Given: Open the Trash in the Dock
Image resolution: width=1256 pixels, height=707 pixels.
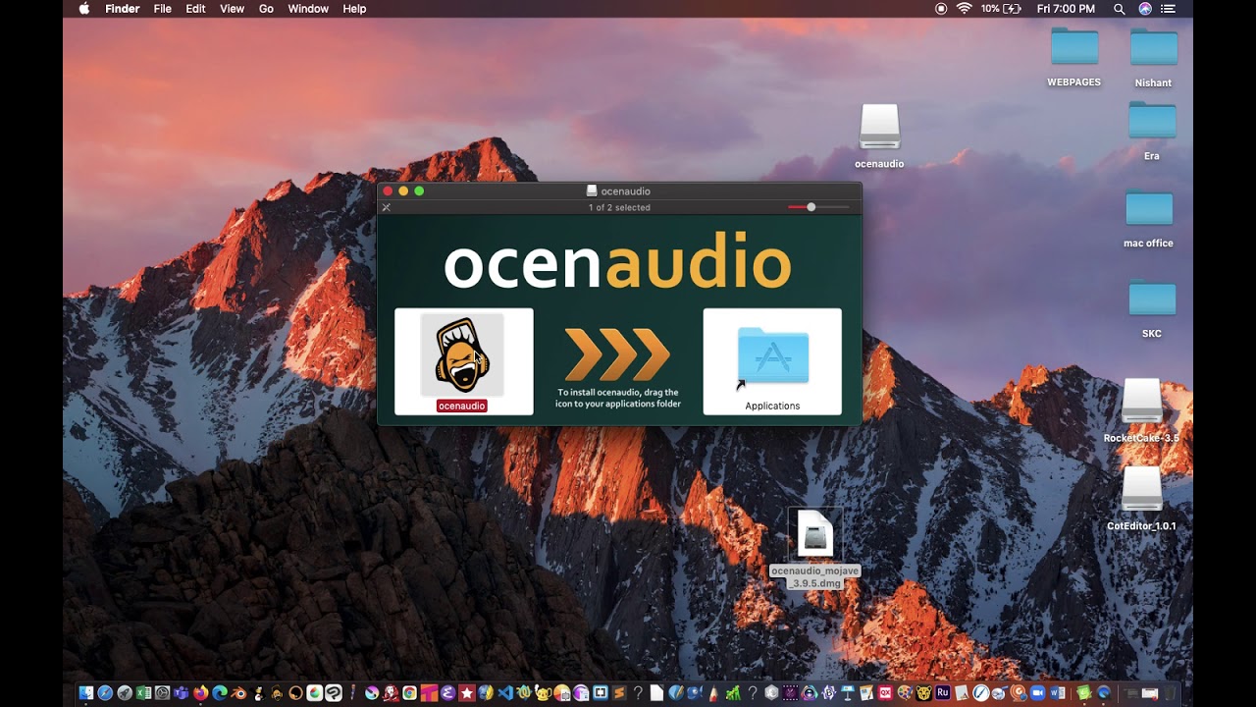Looking at the screenshot, I should [x=1169, y=693].
